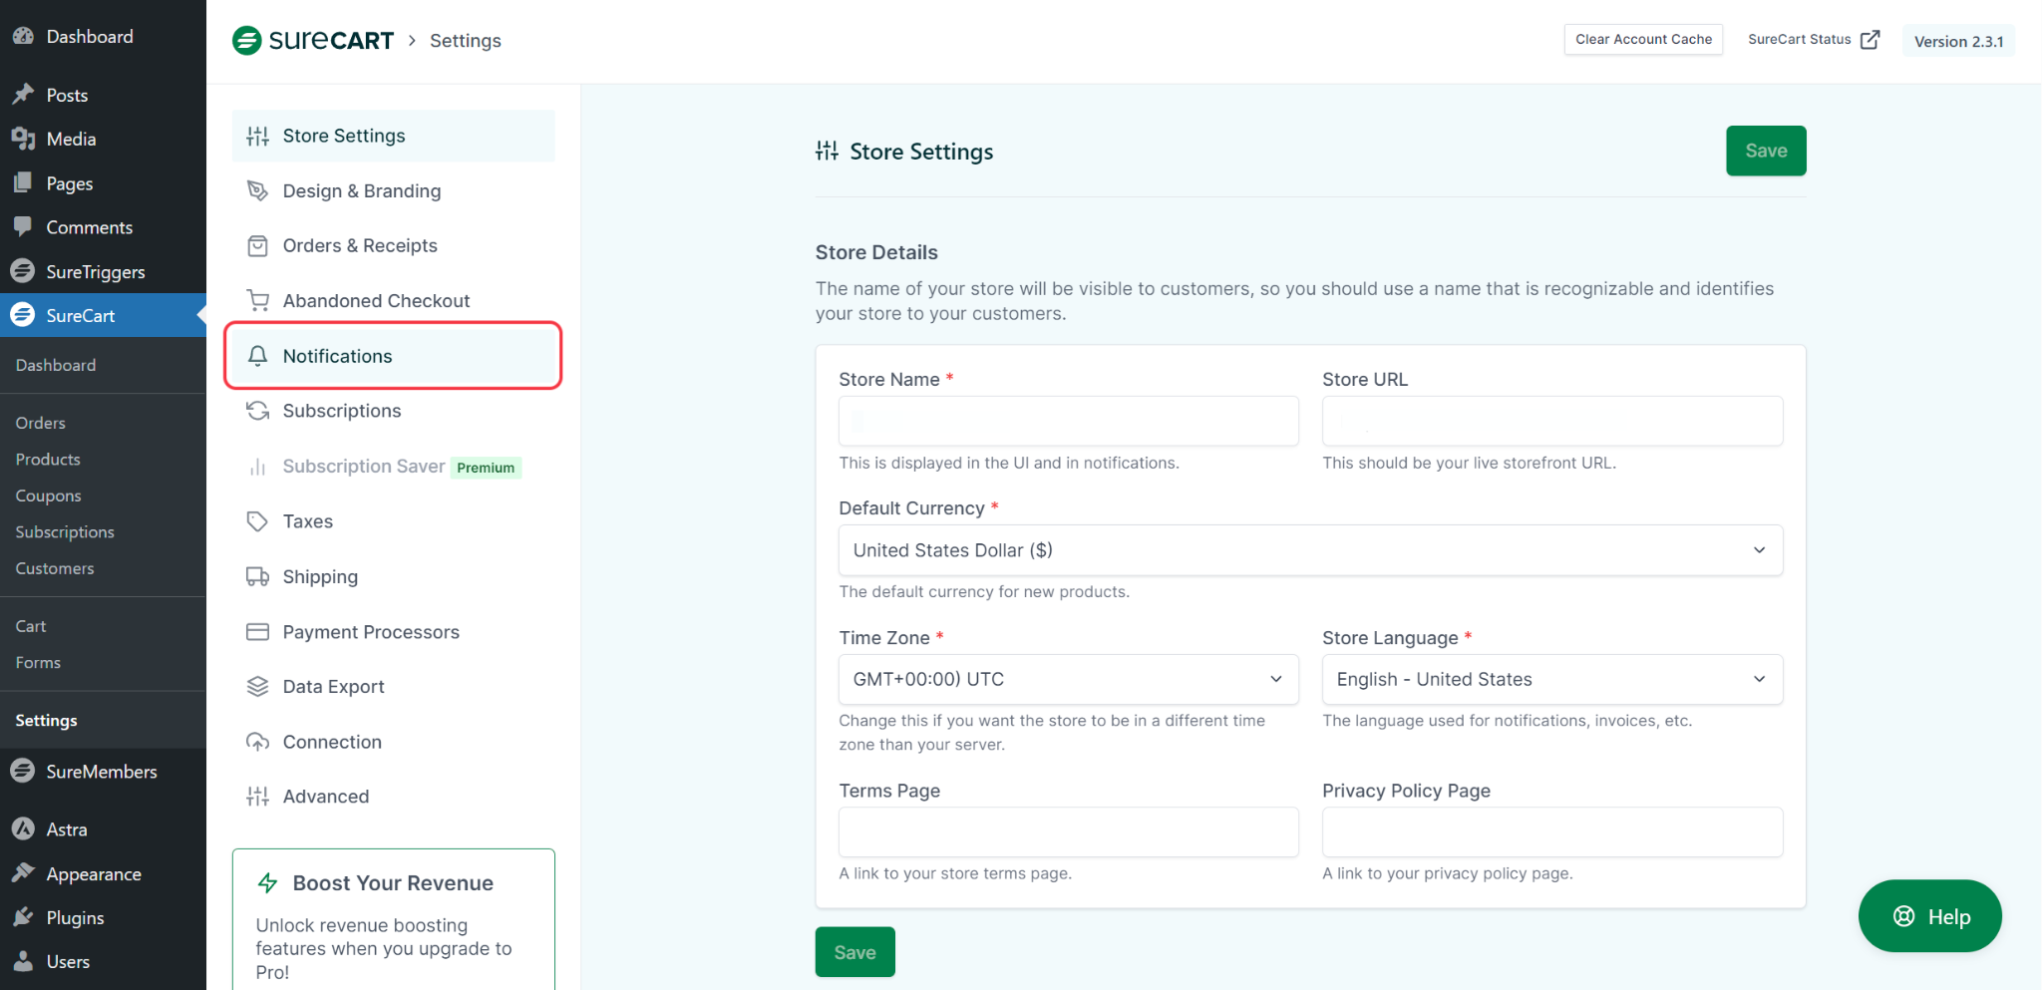This screenshot has width=2042, height=990.
Task: Open the SureCart Status link
Action: (1813, 39)
